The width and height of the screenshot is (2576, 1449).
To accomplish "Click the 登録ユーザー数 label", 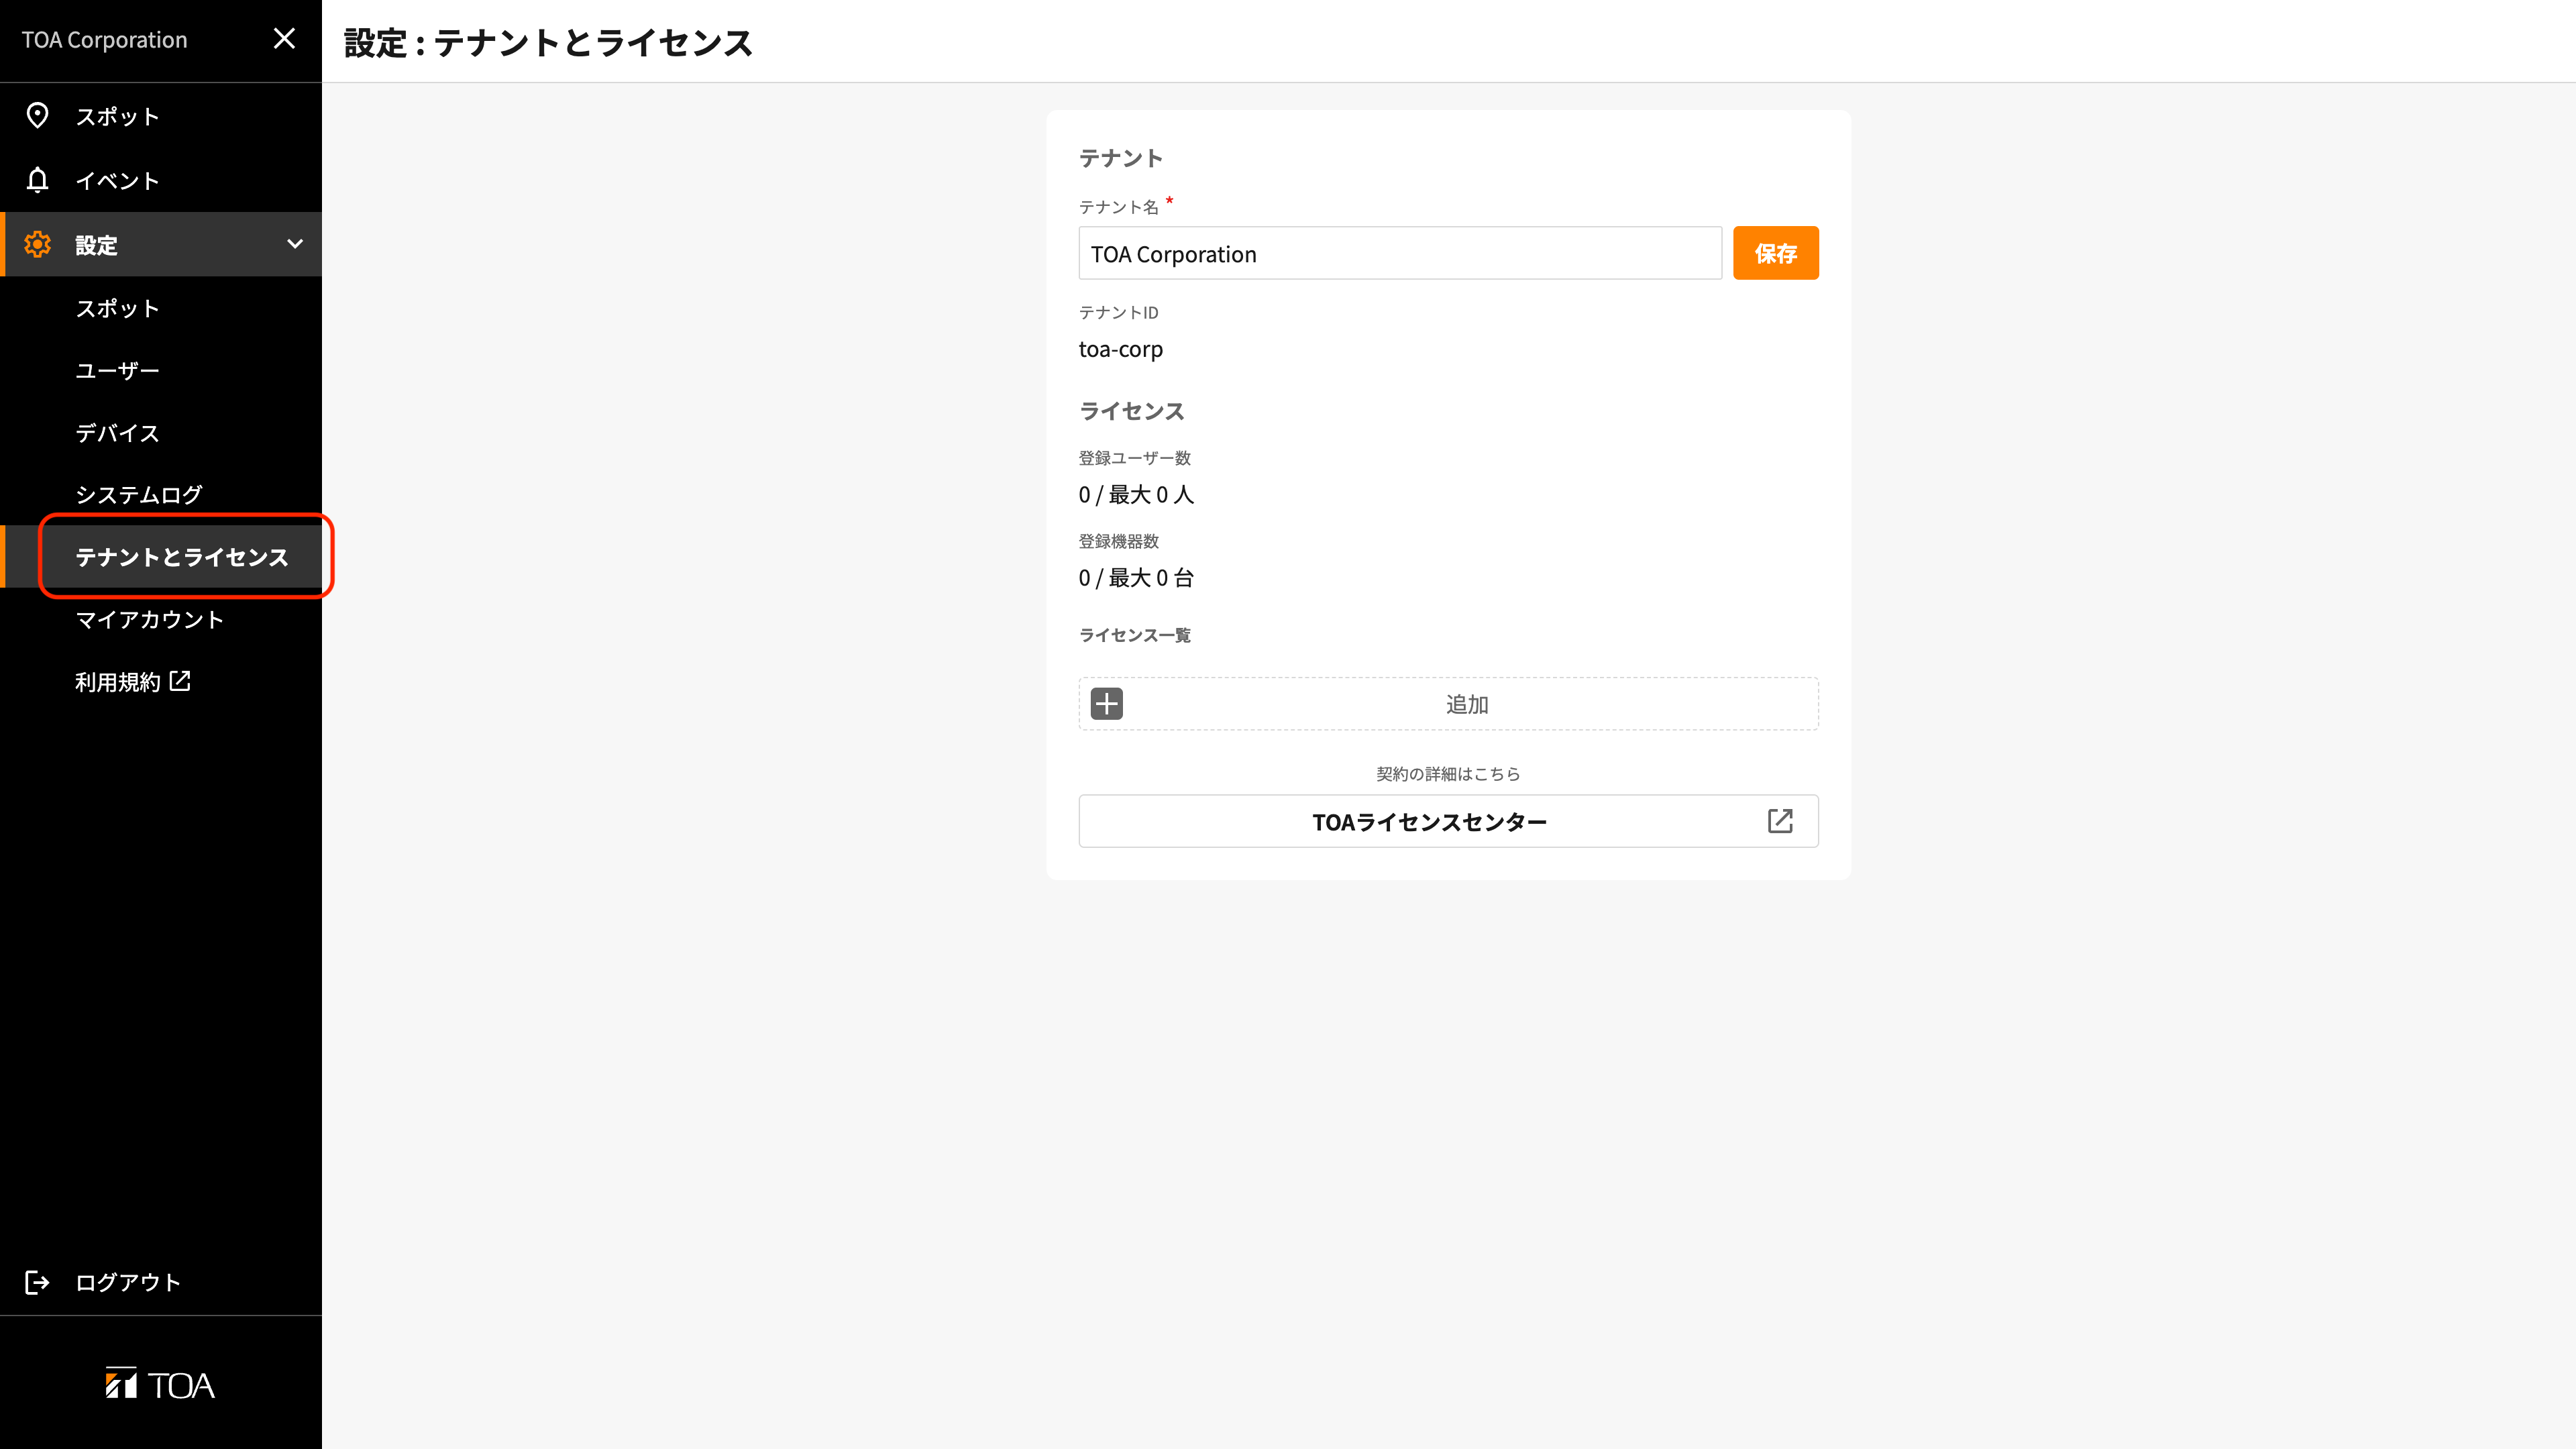I will pyautogui.click(x=1134, y=457).
